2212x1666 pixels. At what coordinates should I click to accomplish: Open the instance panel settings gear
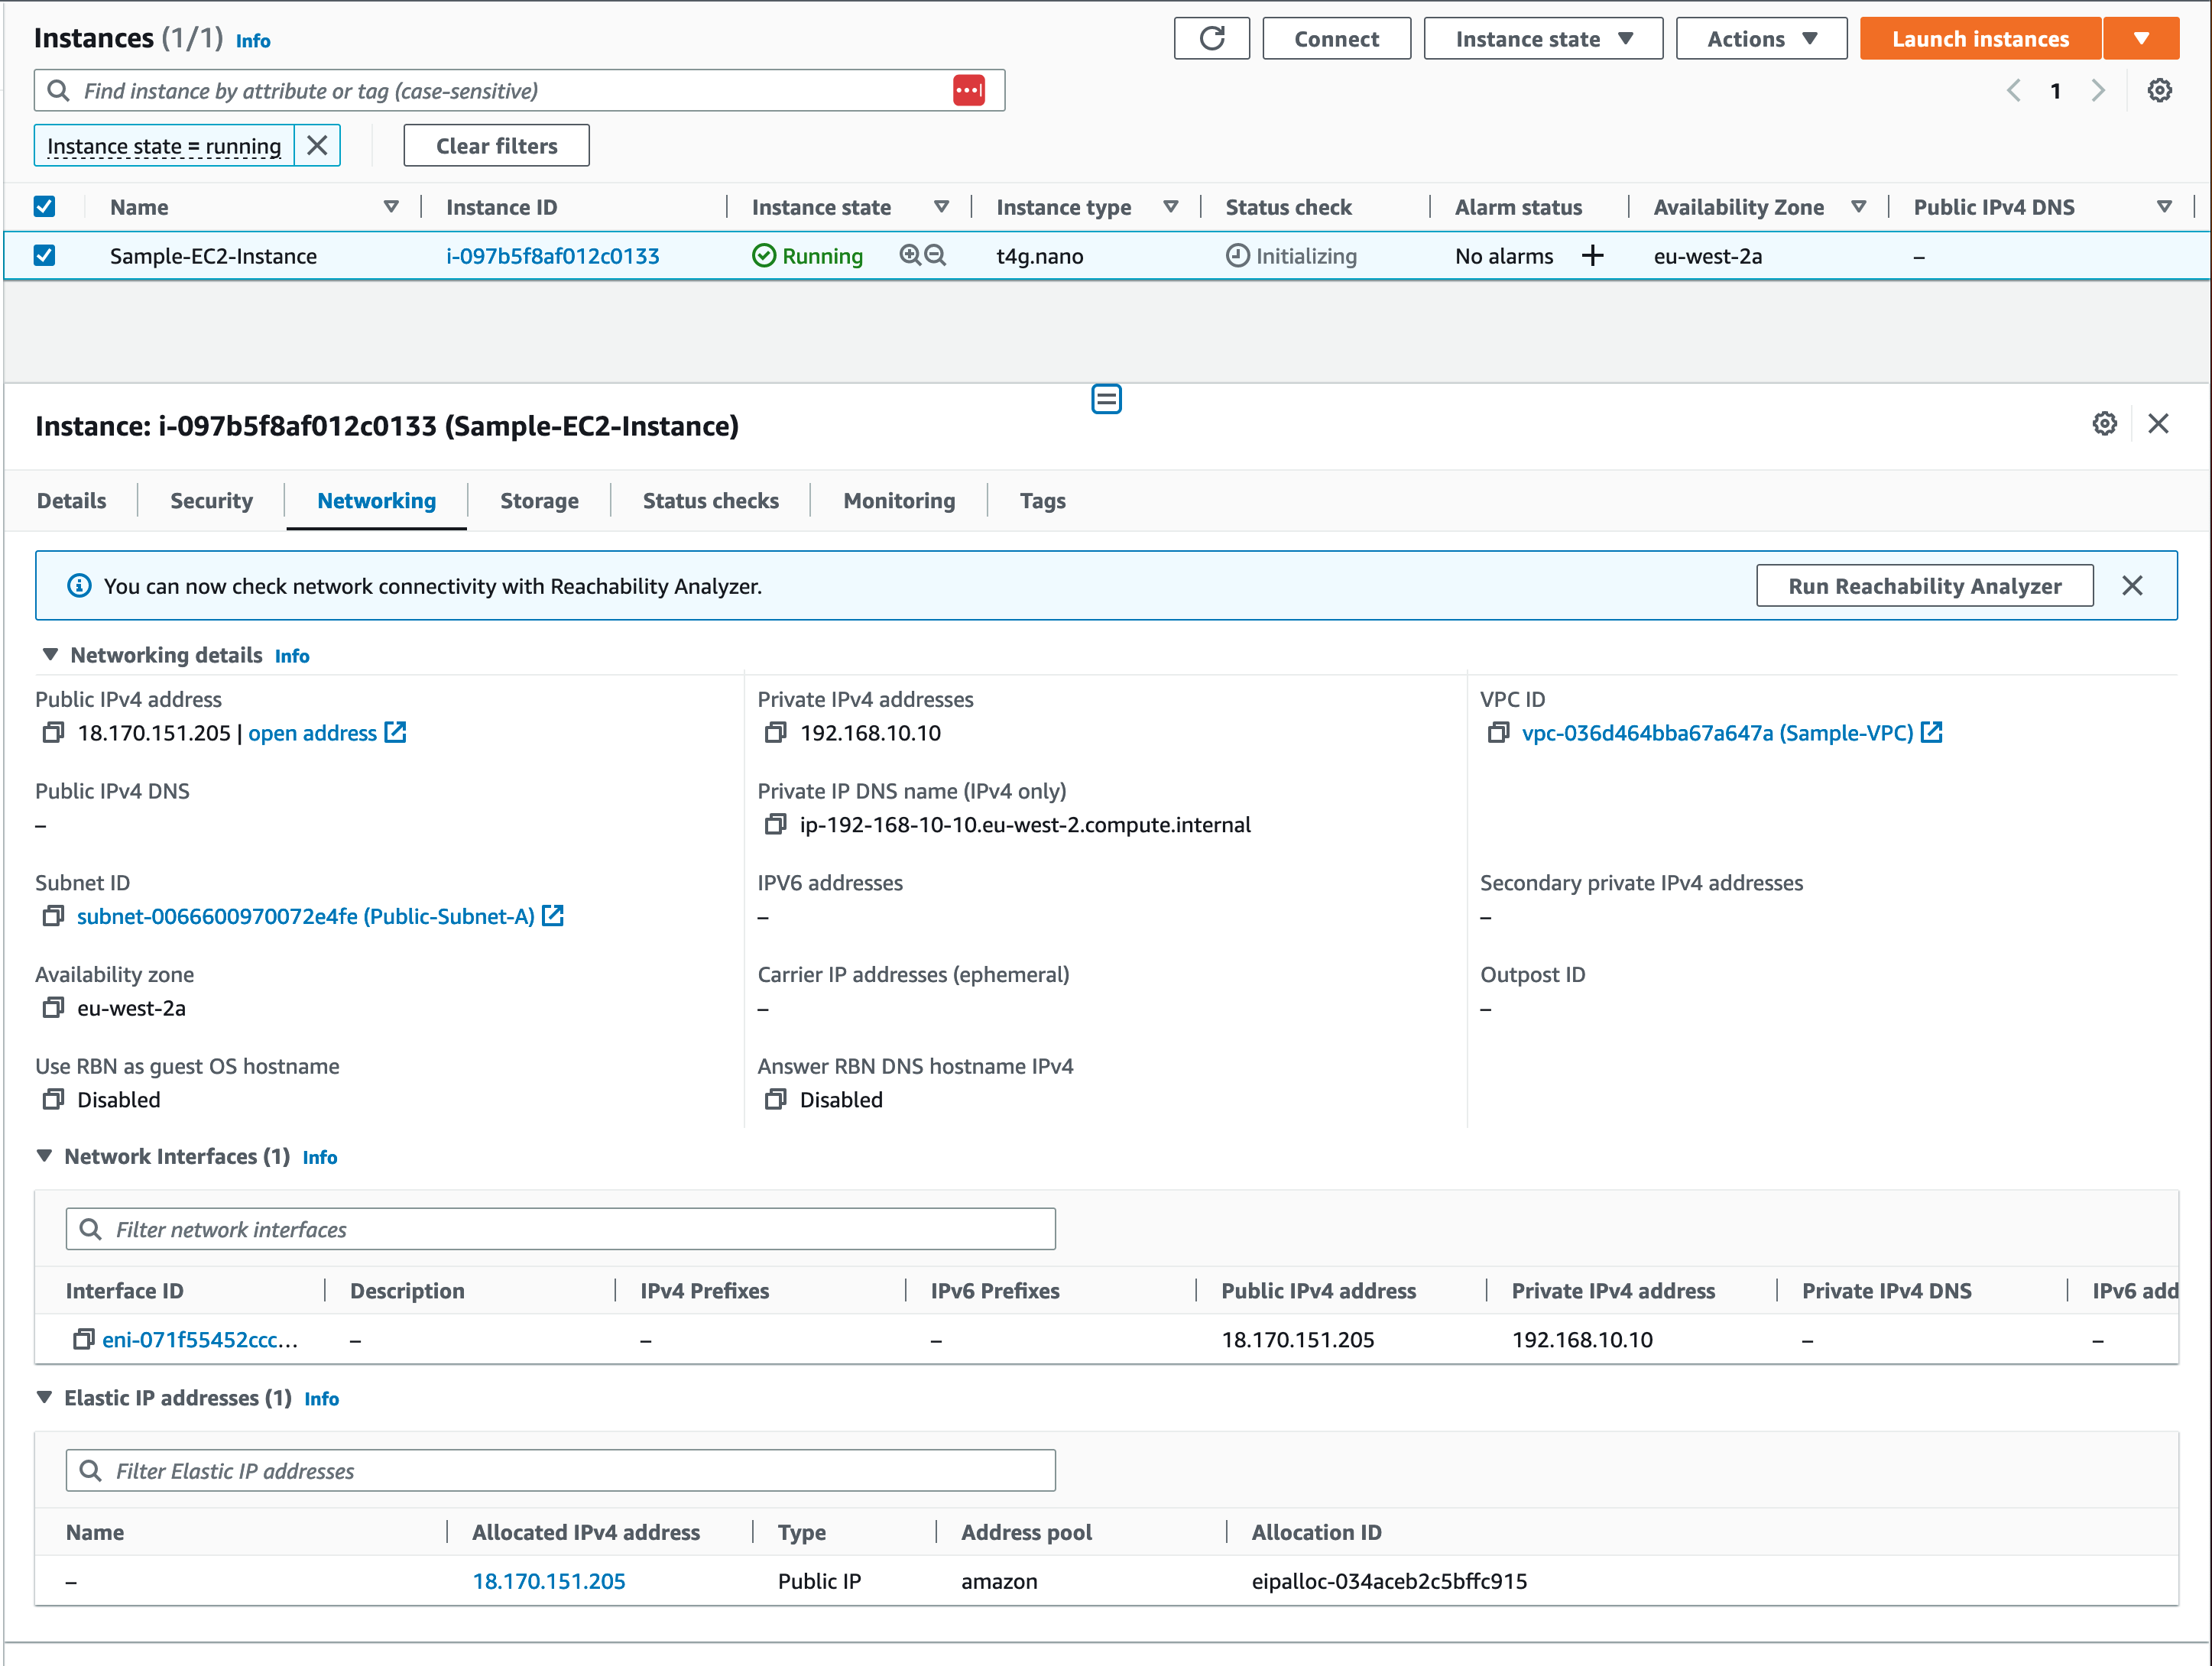pos(2104,424)
